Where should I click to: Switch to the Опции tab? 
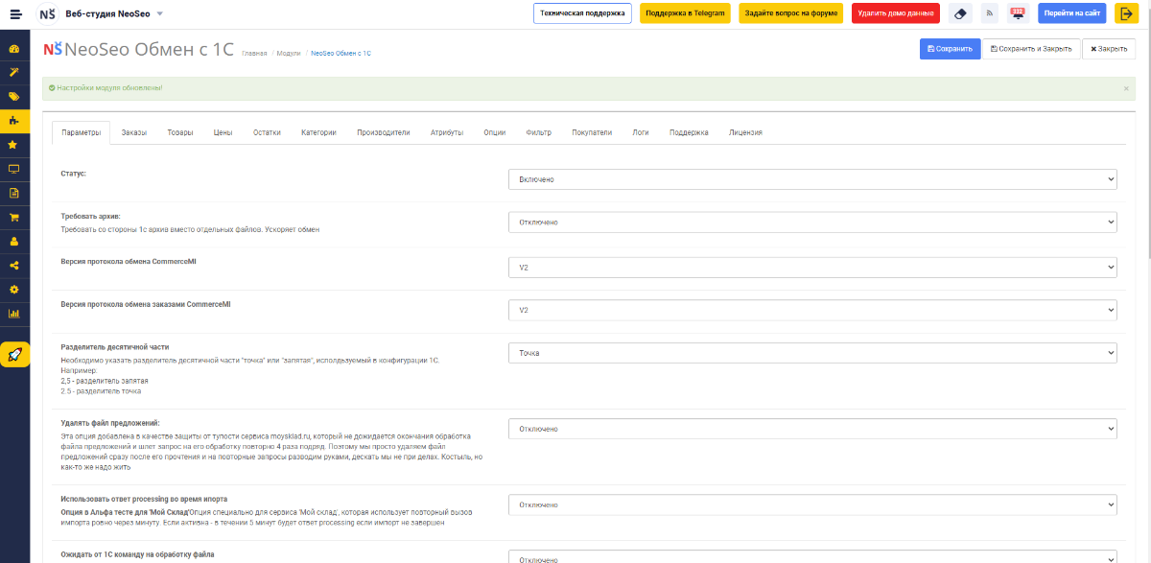coord(495,133)
